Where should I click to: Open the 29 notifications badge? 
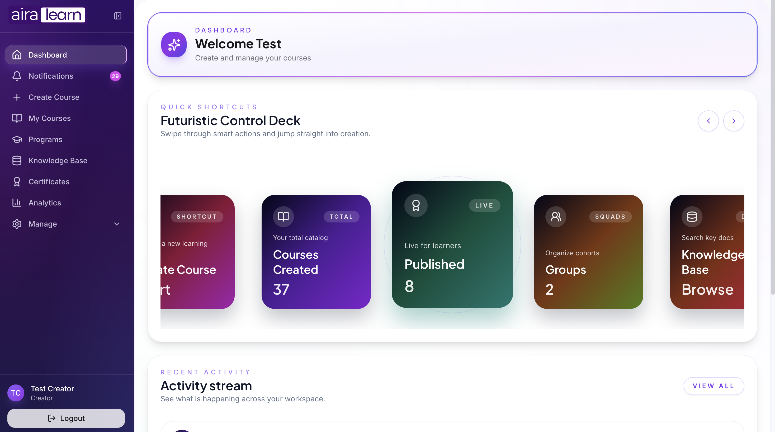[115, 76]
